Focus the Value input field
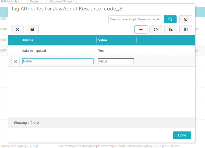This screenshot has height=148, width=205. pos(116,61)
